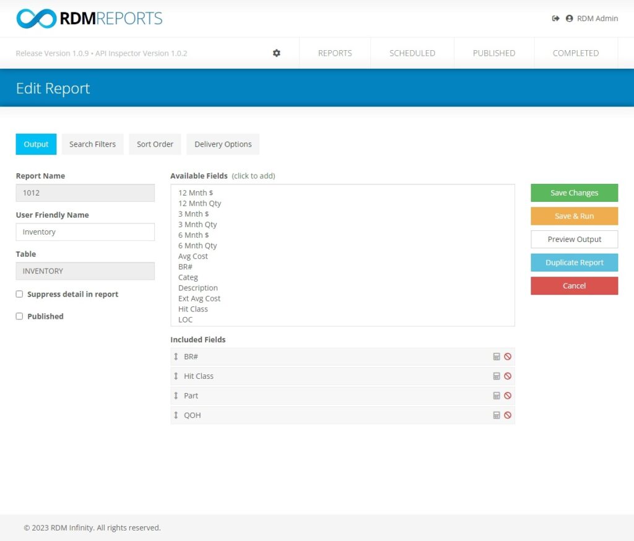Open calculator icon on BR# row
The image size is (634, 541).
497,357
